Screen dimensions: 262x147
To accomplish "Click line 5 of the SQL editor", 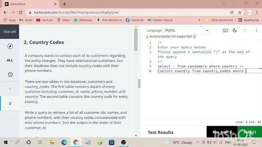I will pos(201,66).
